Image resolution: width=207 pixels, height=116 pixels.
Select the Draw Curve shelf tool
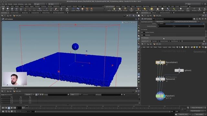[x=46, y=9]
